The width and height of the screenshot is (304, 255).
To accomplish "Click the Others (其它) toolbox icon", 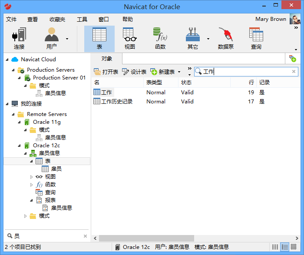I will [x=192, y=39].
